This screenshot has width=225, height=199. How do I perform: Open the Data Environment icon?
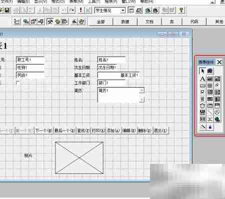pos(26,22)
